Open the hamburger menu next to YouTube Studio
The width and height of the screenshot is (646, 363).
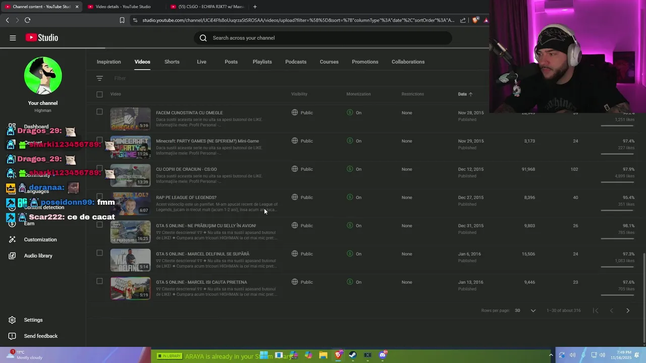click(x=13, y=38)
